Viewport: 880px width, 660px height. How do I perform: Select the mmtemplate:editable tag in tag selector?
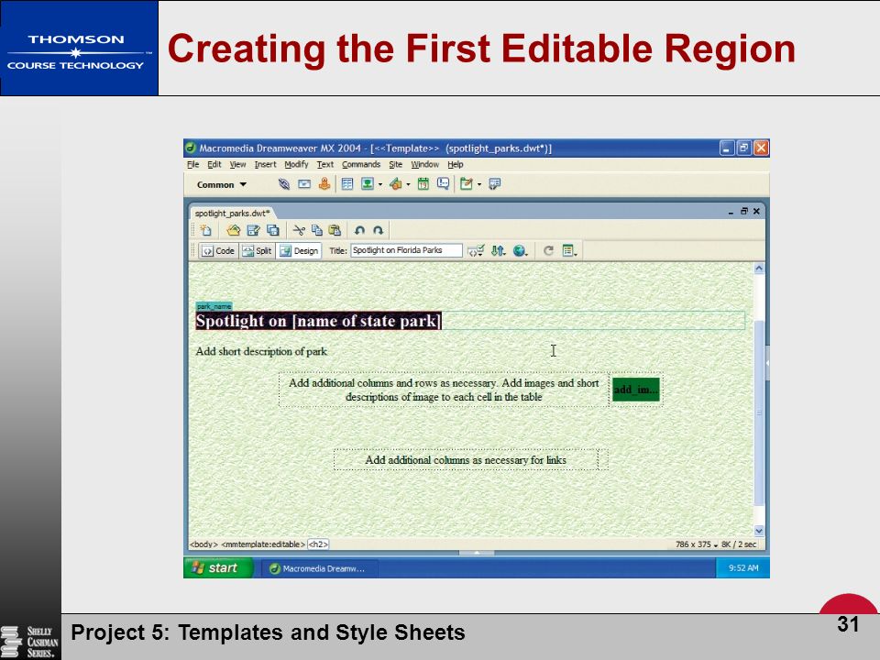tap(263, 544)
